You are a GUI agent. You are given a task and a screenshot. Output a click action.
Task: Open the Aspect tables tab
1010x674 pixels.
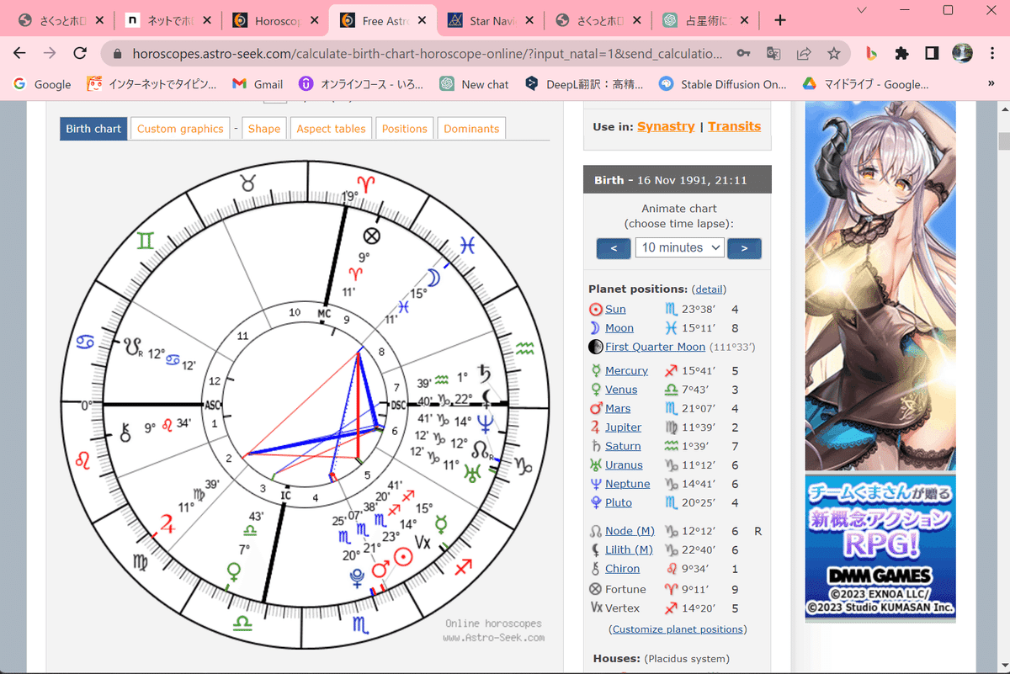click(331, 129)
